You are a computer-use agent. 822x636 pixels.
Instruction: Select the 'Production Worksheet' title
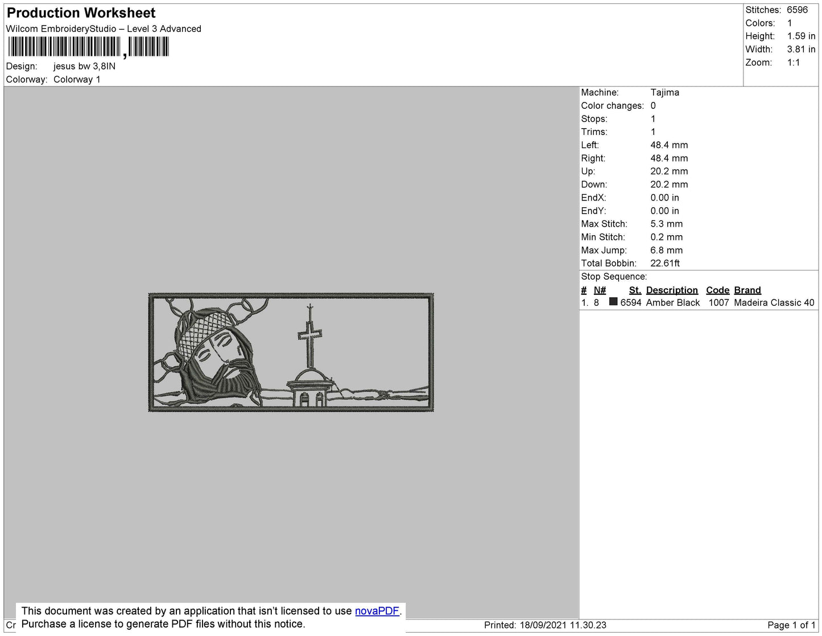pyautogui.click(x=81, y=13)
